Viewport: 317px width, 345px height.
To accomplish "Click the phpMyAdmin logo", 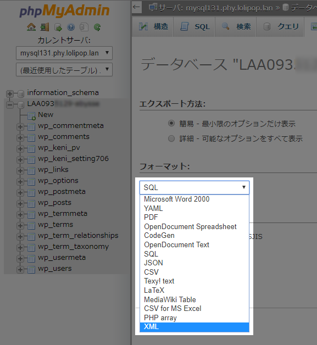I will point(64,10).
